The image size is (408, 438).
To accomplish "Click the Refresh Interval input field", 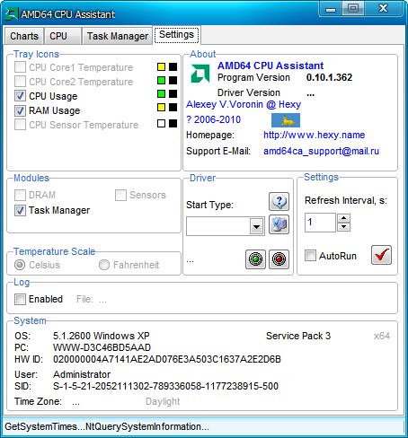I will [320, 223].
